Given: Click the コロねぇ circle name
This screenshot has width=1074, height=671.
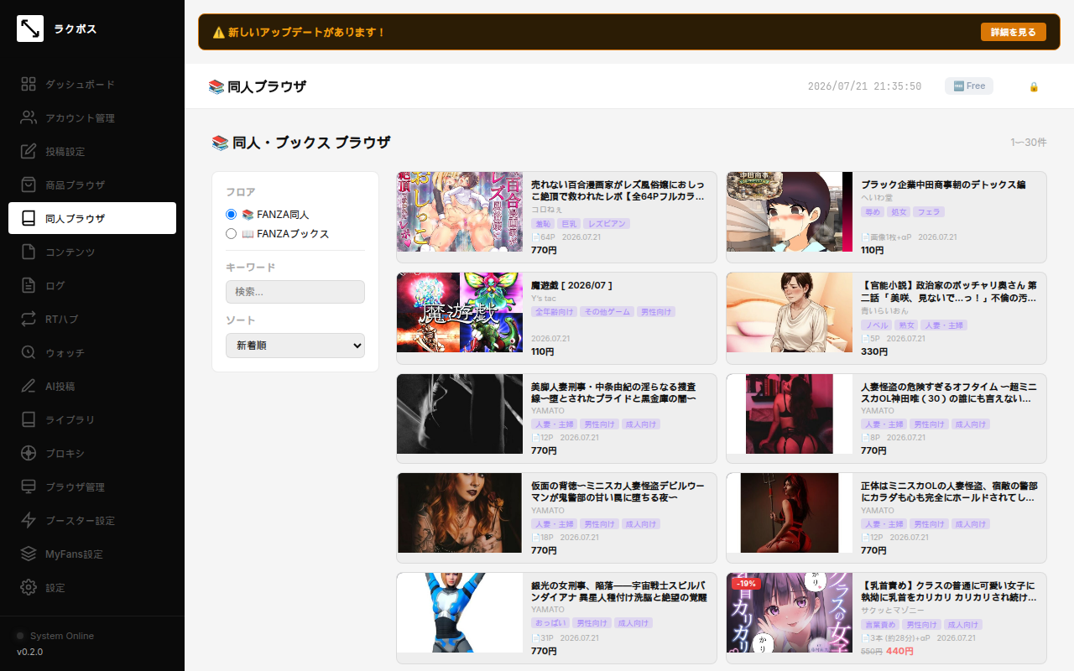Looking at the screenshot, I should point(547,210).
